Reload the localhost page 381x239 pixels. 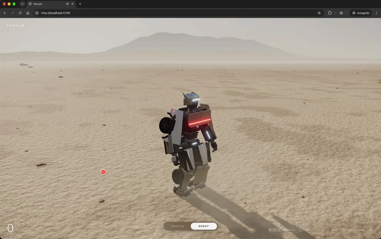tap(20, 13)
